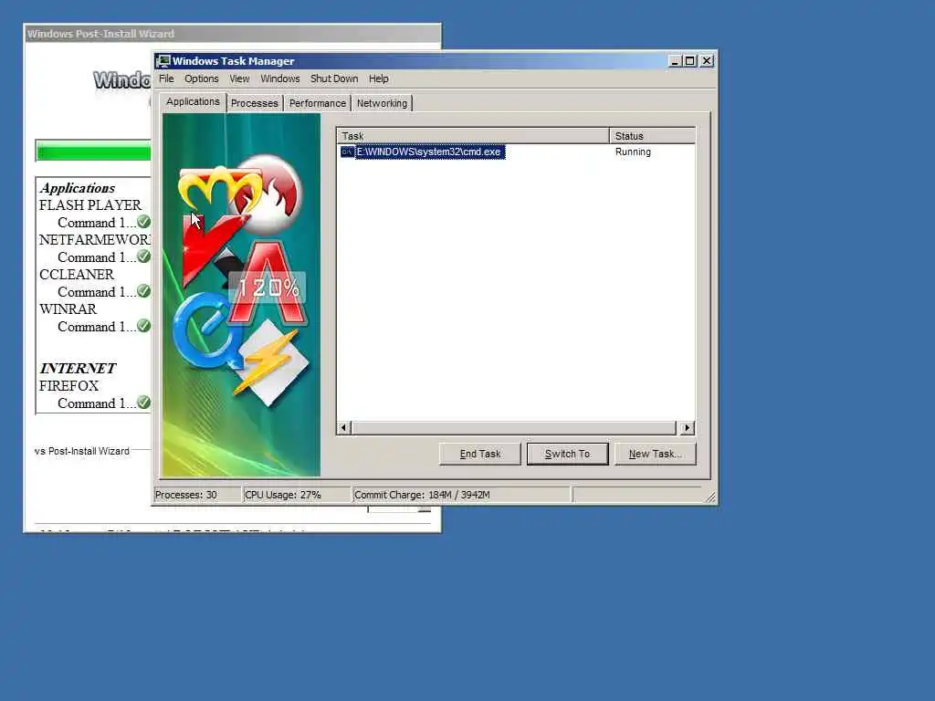Switch to the Processes tab
The image size is (935, 701).
pos(255,103)
